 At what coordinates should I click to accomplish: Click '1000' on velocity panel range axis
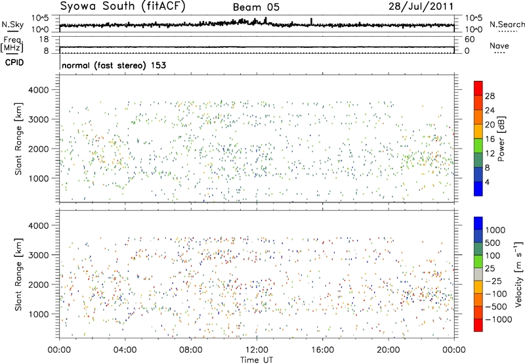pyautogui.click(x=39, y=314)
